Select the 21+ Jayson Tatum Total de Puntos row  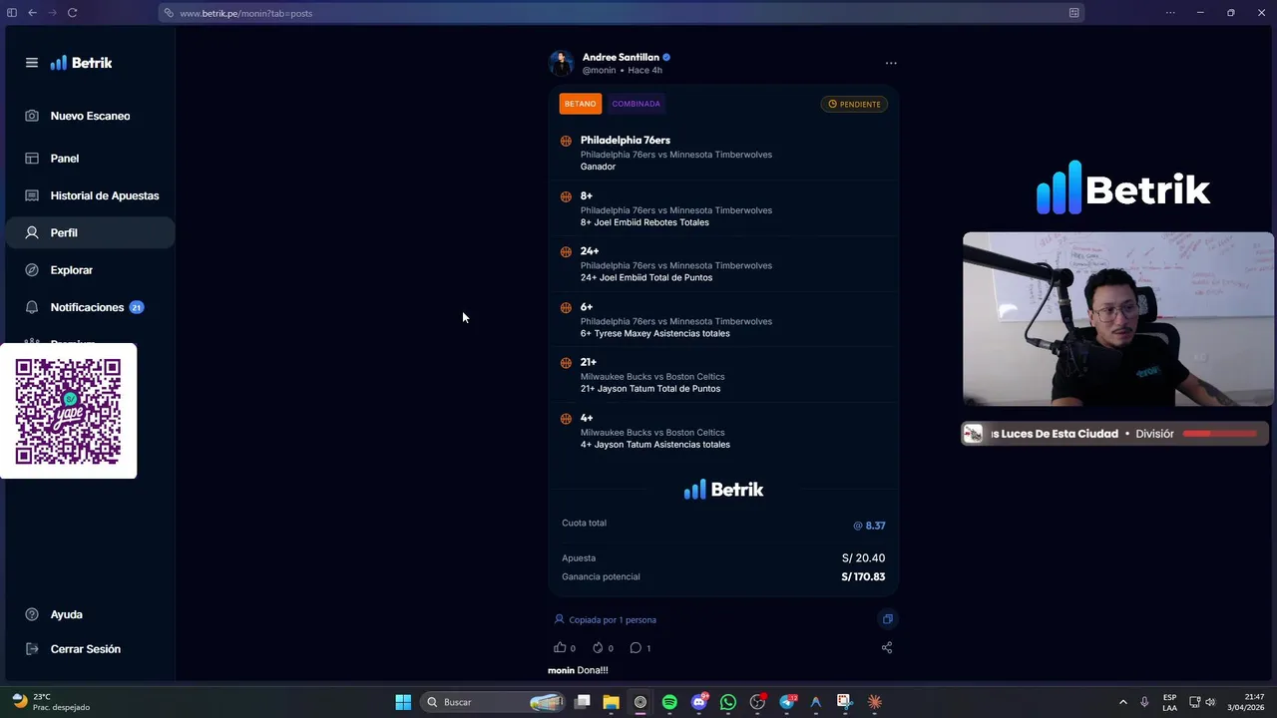coord(723,375)
